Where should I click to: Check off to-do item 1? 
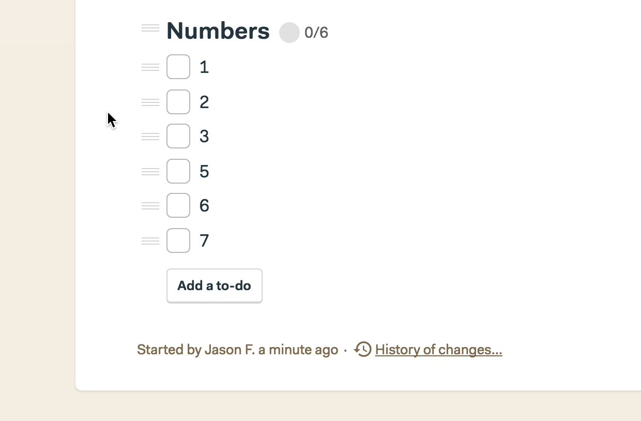(178, 67)
